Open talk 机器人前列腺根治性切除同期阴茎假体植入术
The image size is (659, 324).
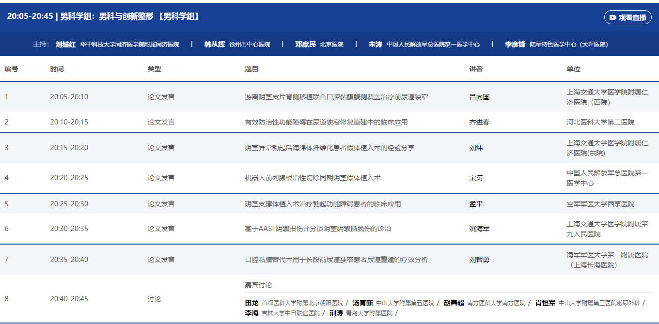coord(313,178)
